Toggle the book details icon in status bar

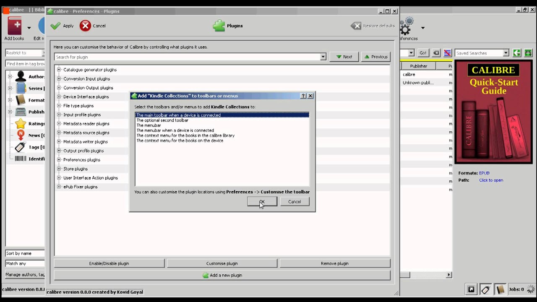(x=500, y=289)
